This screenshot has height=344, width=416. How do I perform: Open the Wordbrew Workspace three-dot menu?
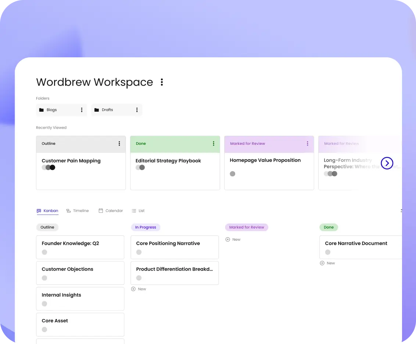(162, 82)
